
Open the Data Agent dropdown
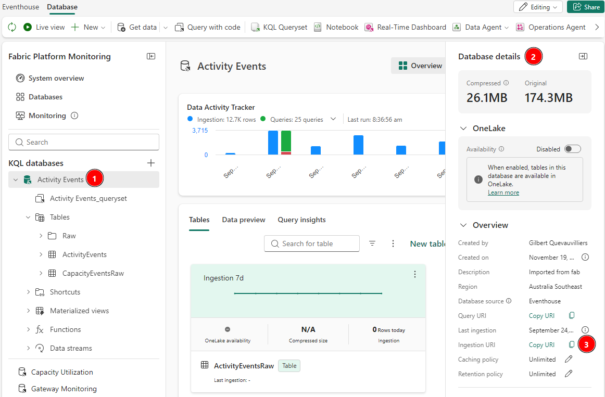(481, 27)
